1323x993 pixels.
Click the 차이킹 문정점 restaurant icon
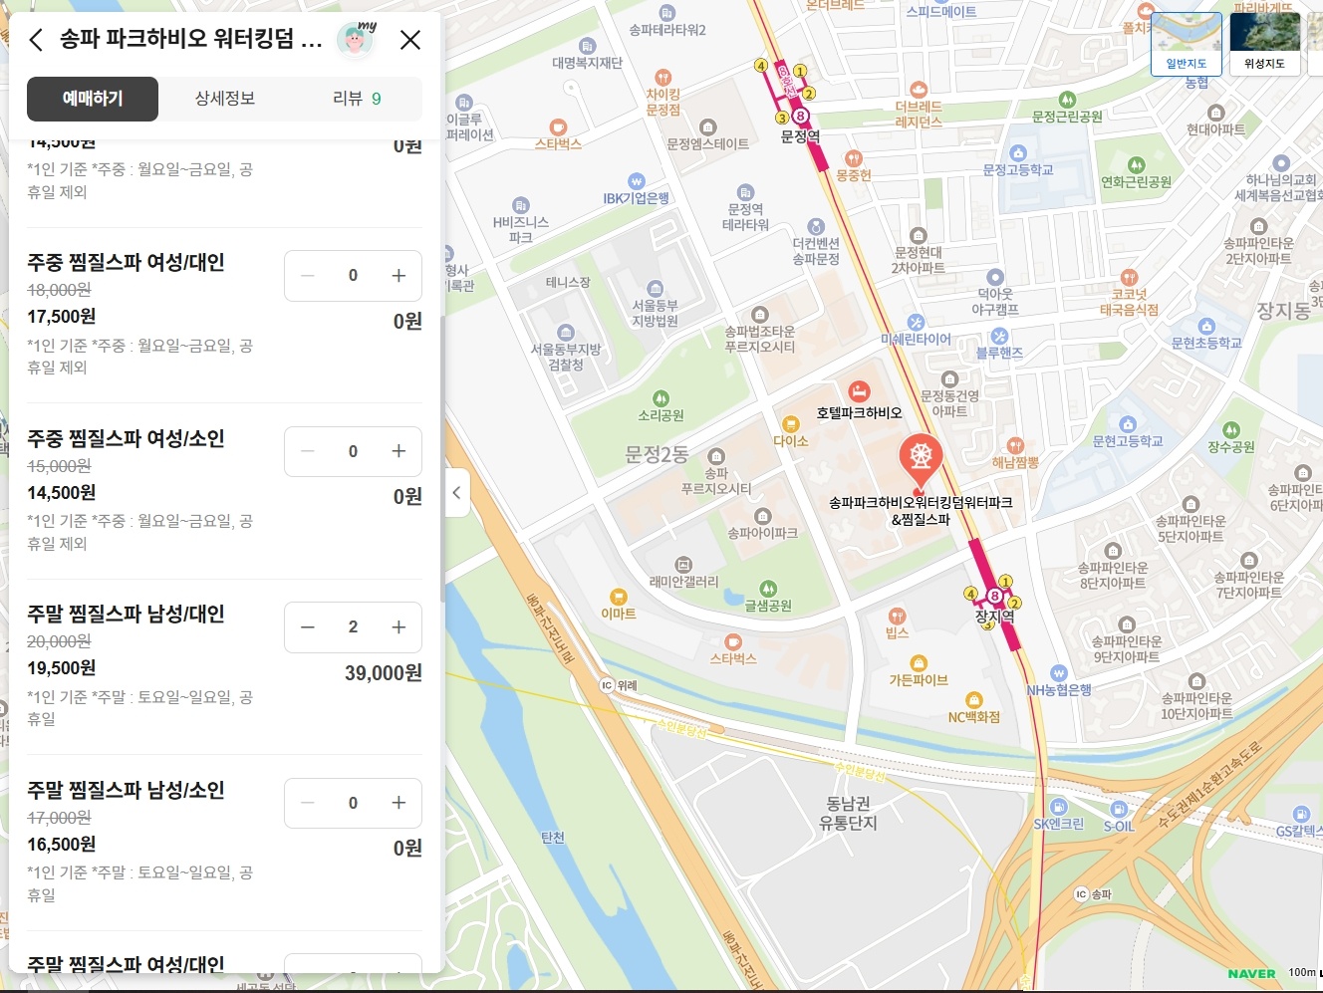pos(662,78)
